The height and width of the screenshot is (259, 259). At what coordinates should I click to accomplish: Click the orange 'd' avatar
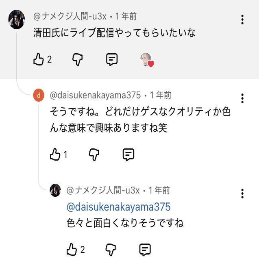pos(38,96)
